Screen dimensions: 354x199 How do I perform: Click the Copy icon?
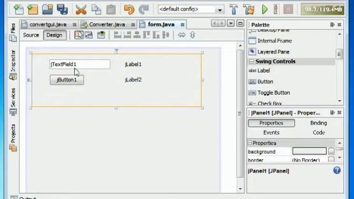[x=96, y=9]
